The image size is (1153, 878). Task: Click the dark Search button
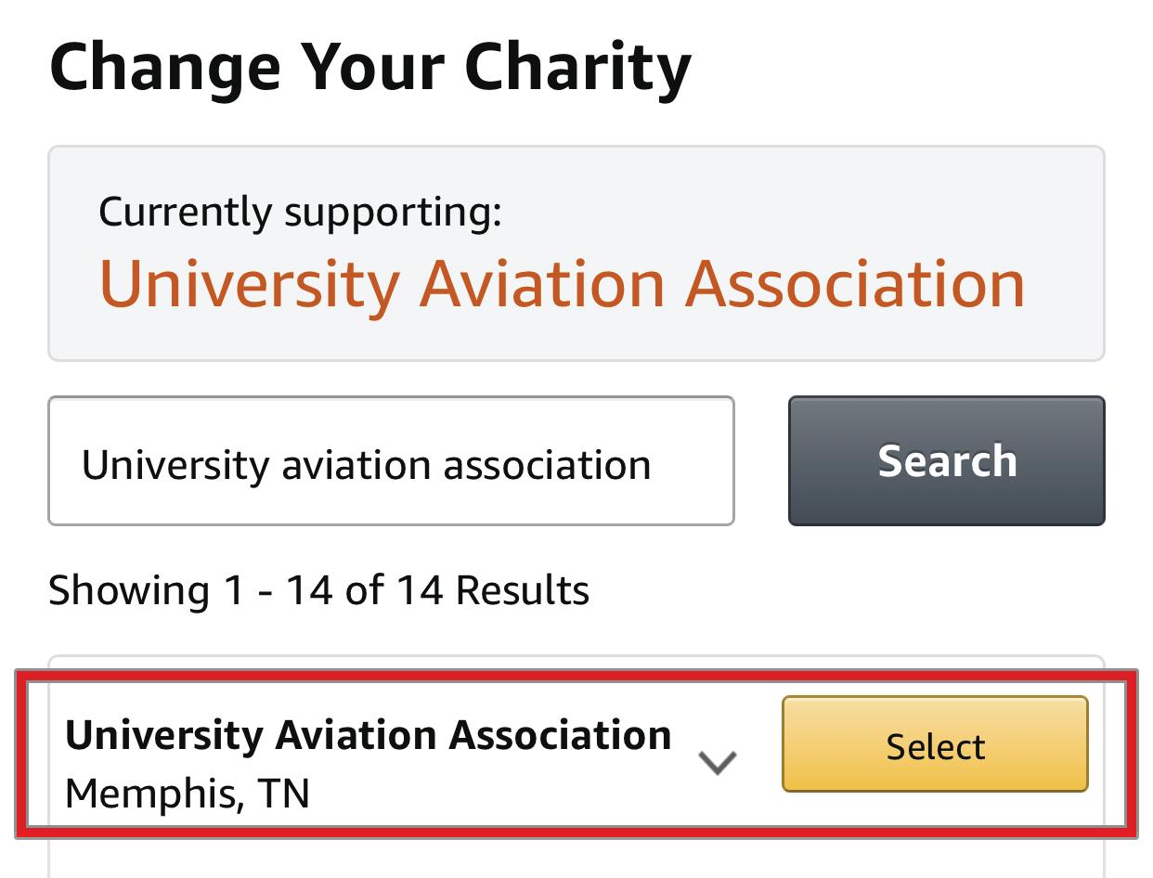(x=946, y=461)
